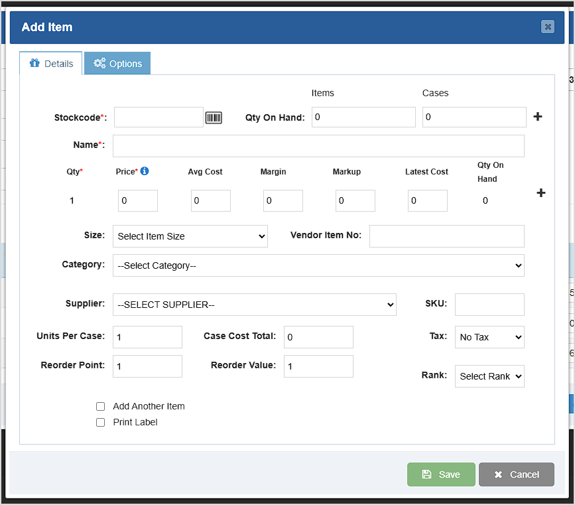Click the Save button
The width and height of the screenshot is (575, 505).
[441, 474]
